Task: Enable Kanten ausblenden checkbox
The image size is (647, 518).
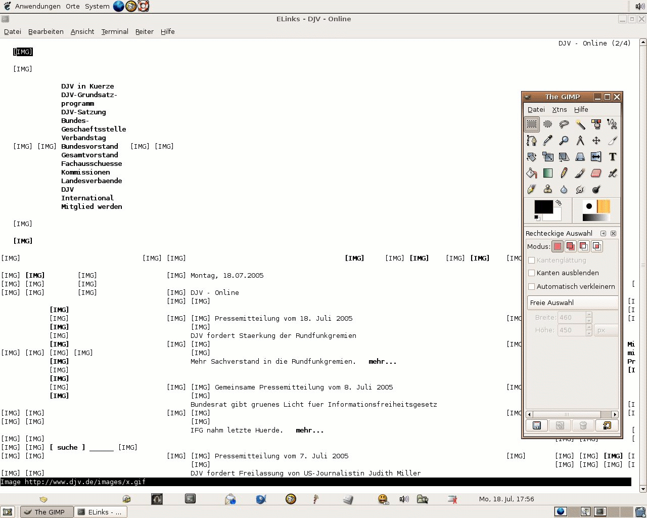Action: coord(531,273)
